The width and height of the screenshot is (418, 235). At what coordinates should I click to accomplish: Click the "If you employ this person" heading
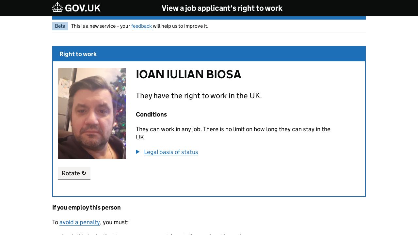click(87, 208)
